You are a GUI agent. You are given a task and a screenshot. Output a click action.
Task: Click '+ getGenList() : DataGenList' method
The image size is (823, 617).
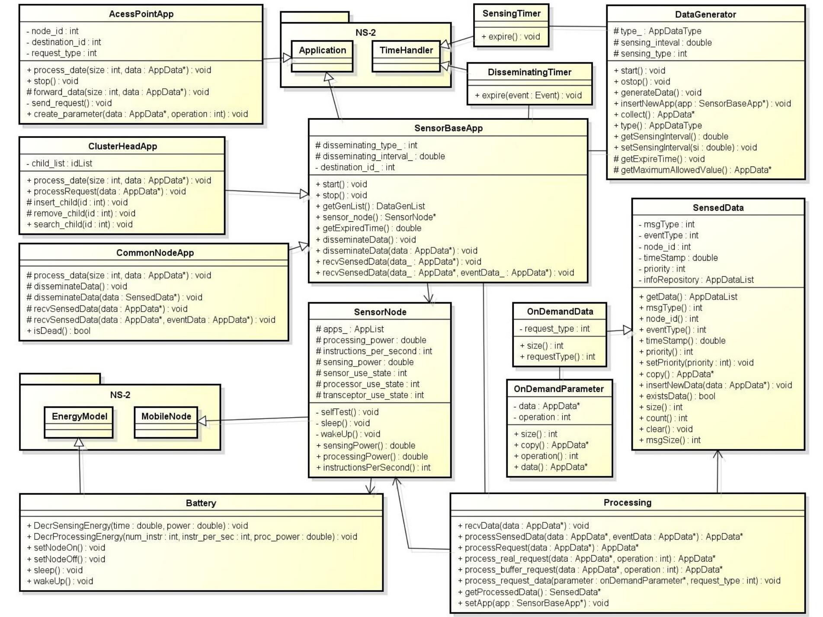coord(370,206)
